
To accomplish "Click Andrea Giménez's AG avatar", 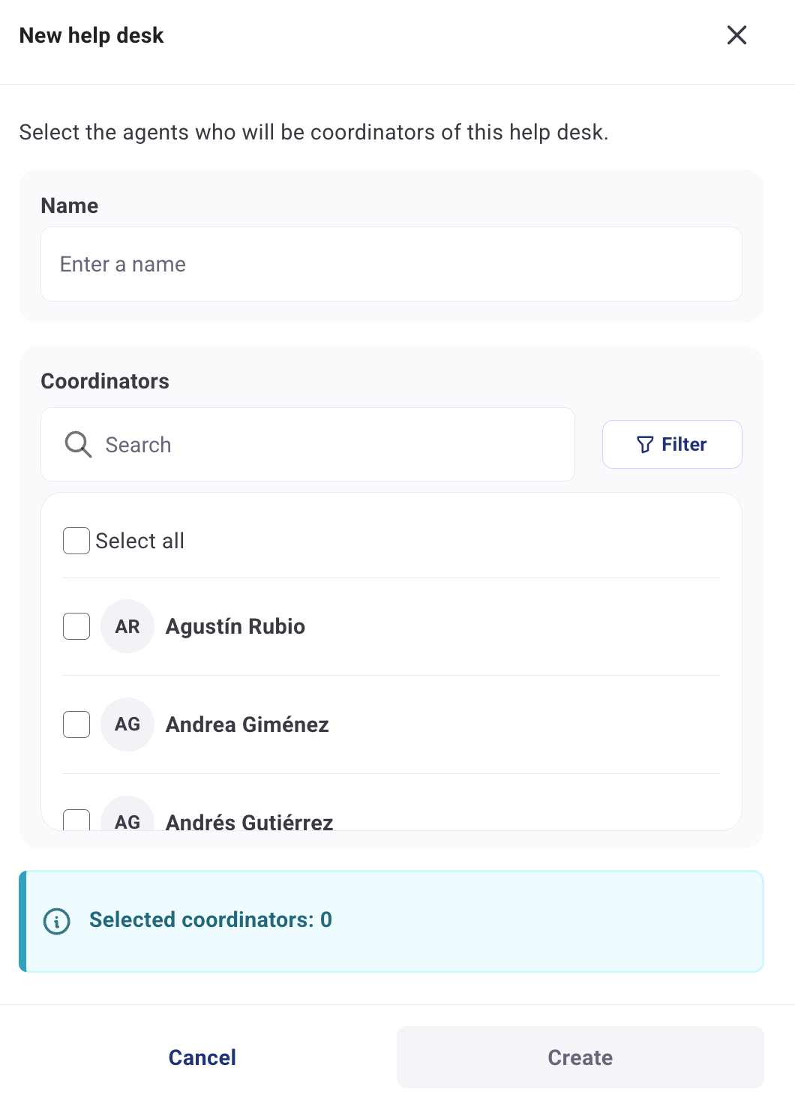I will pyautogui.click(x=127, y=724).
